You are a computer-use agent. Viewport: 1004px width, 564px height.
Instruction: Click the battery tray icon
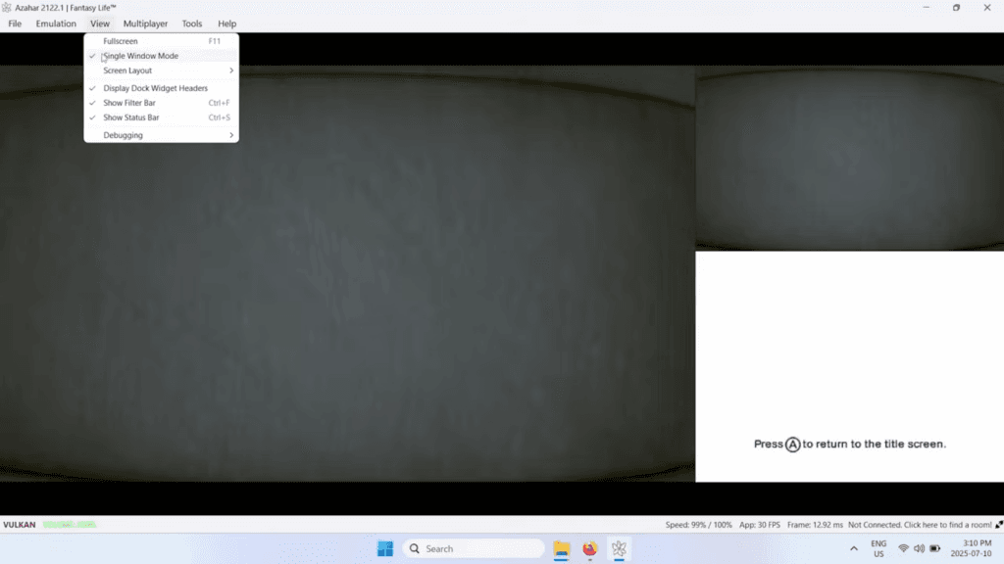934,548
